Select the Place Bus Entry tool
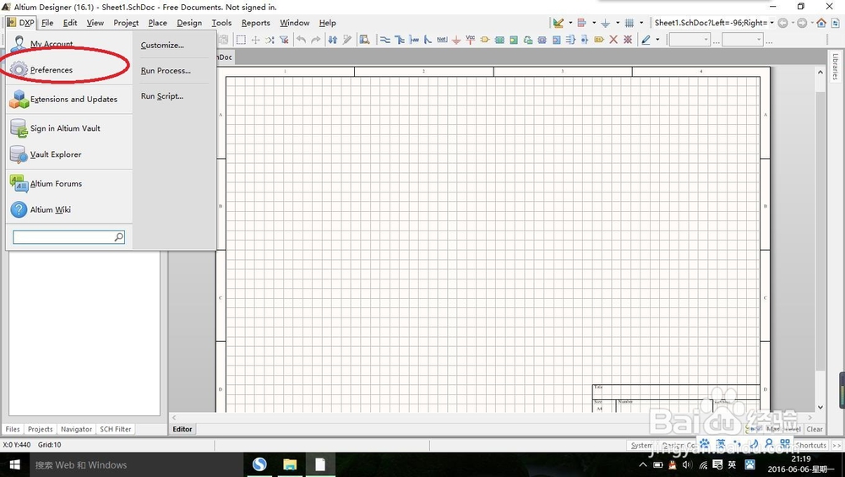This screenshot has height=477, width=845. coord(428,40)
